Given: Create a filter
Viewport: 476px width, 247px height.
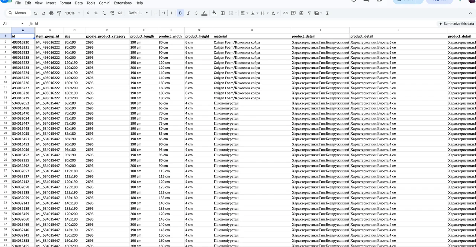Looking at the screenshot, I should [x=309, y=13].
